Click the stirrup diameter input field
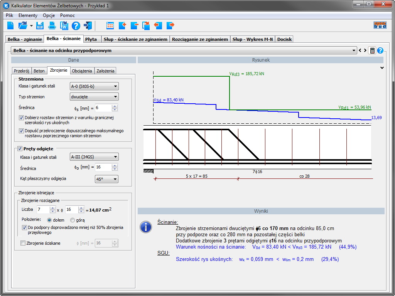Screen dimensions: 395x296 (x=103, y=108)
